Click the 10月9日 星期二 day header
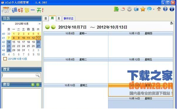Image resolution: width=177 pixels, height=109 pixels. 76,59
